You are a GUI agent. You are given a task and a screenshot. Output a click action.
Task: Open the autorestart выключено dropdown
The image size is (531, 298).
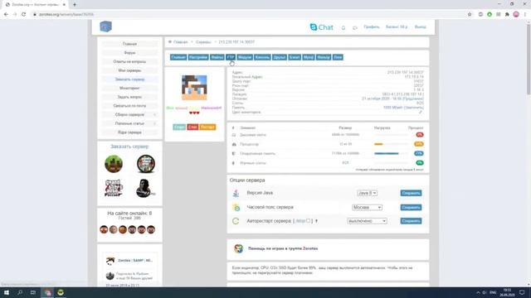point(367,221)
